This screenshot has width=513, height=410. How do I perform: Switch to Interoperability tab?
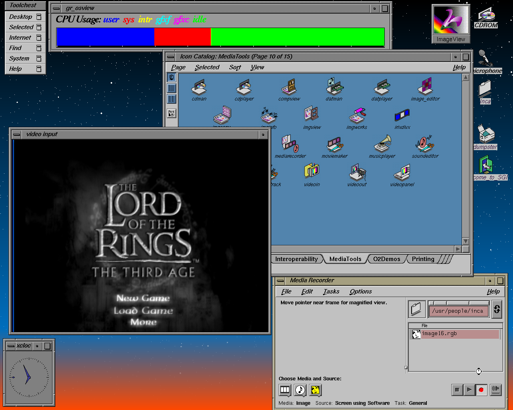(x=297, y=259)
